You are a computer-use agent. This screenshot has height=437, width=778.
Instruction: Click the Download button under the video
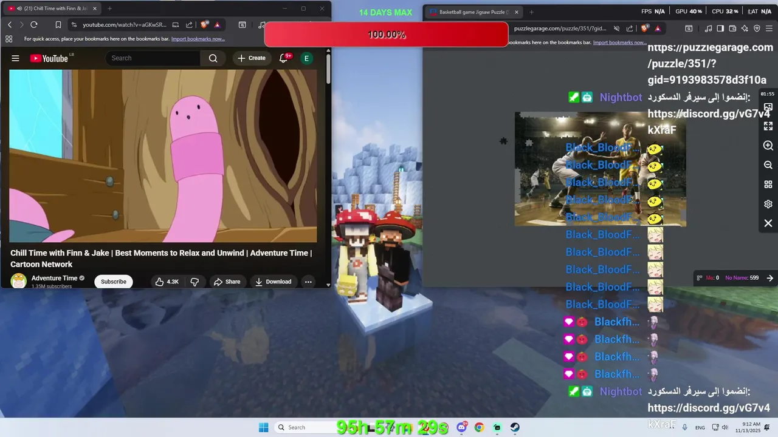point(274,282)
